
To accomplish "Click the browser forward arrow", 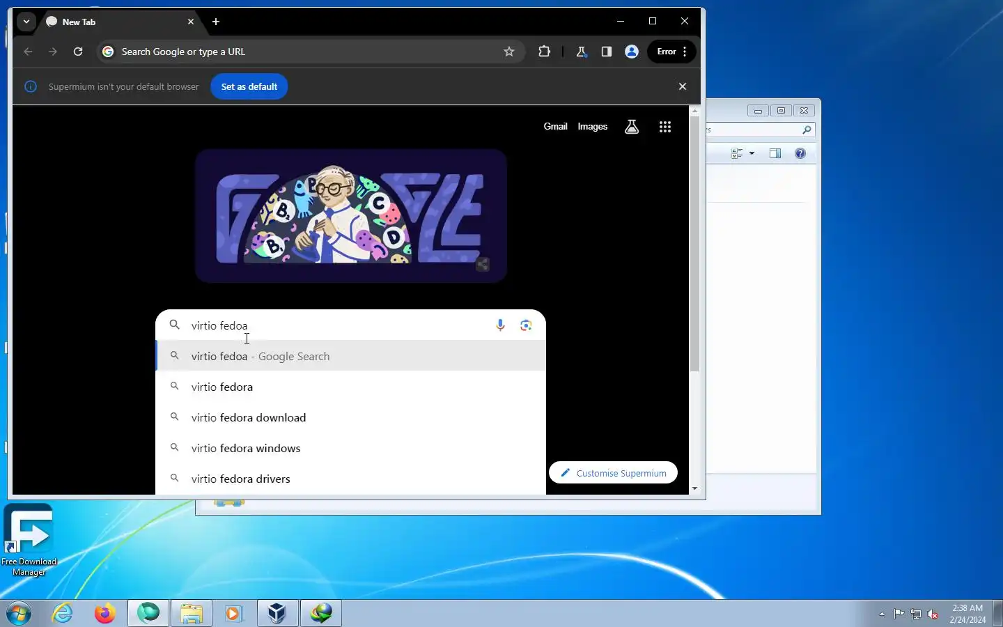I will coord(53,52).
